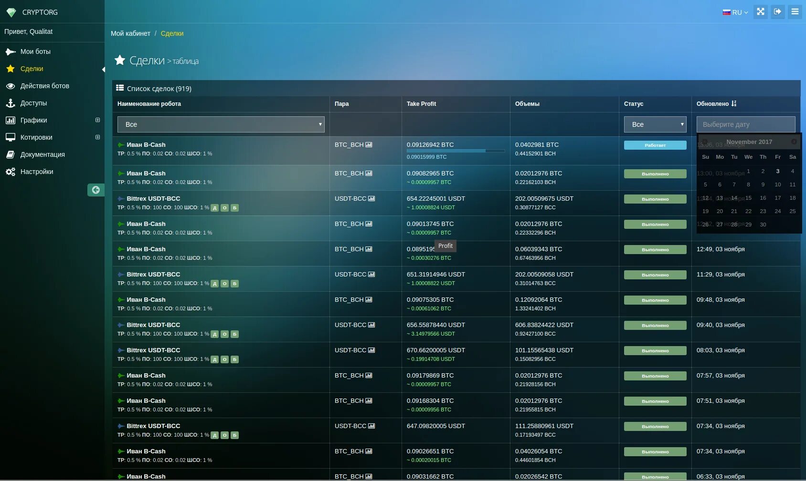The width and height of the screenshot is (806, 481).
Task: Open Иван B-Cash deal 0.09013745 BTC
Action: (x=146, y=224)
